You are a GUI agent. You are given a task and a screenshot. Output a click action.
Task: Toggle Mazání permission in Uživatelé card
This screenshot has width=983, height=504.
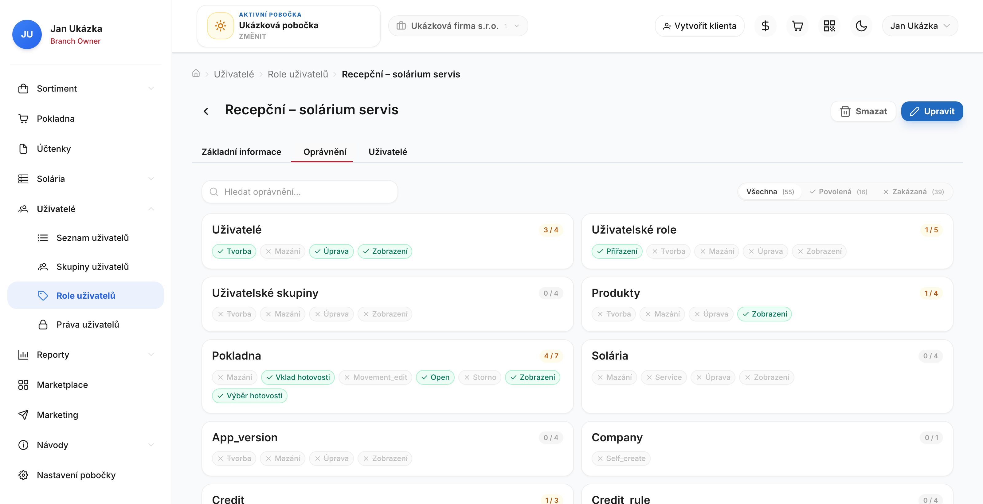click(283, 251)
